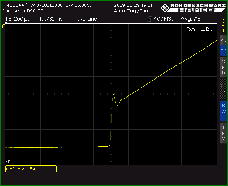Click the NoiseAmp-DSO 02 device name
Viewport: 228px width, 186px height.
(x=23, y=11)
